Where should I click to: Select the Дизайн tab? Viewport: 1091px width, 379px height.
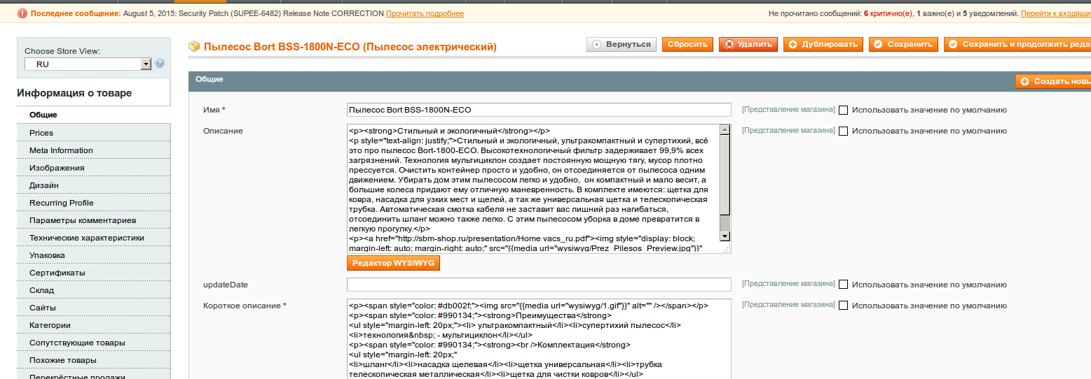[x=94, y=185]
